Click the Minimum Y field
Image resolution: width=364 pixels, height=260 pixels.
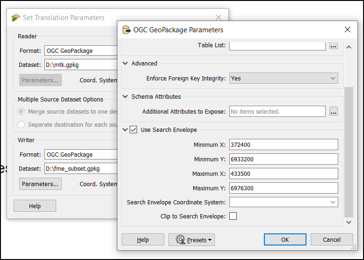click(x=284, y=159)
